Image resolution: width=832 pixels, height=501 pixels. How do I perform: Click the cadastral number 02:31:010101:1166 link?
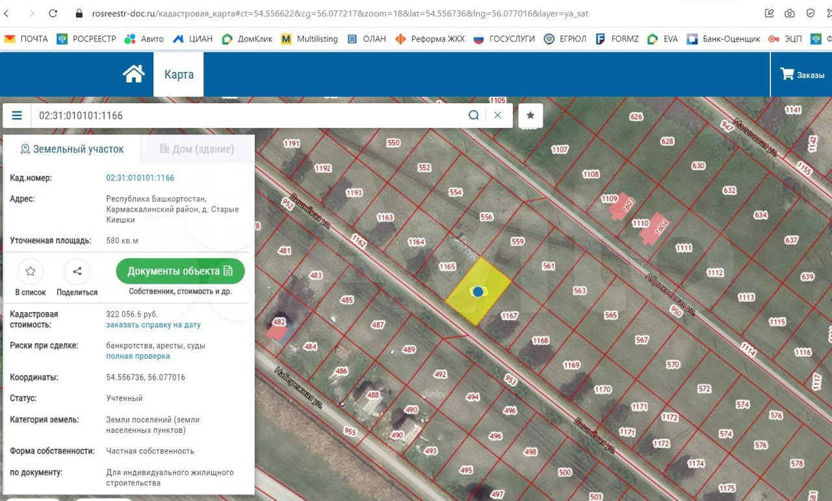(x=140, y=178)
